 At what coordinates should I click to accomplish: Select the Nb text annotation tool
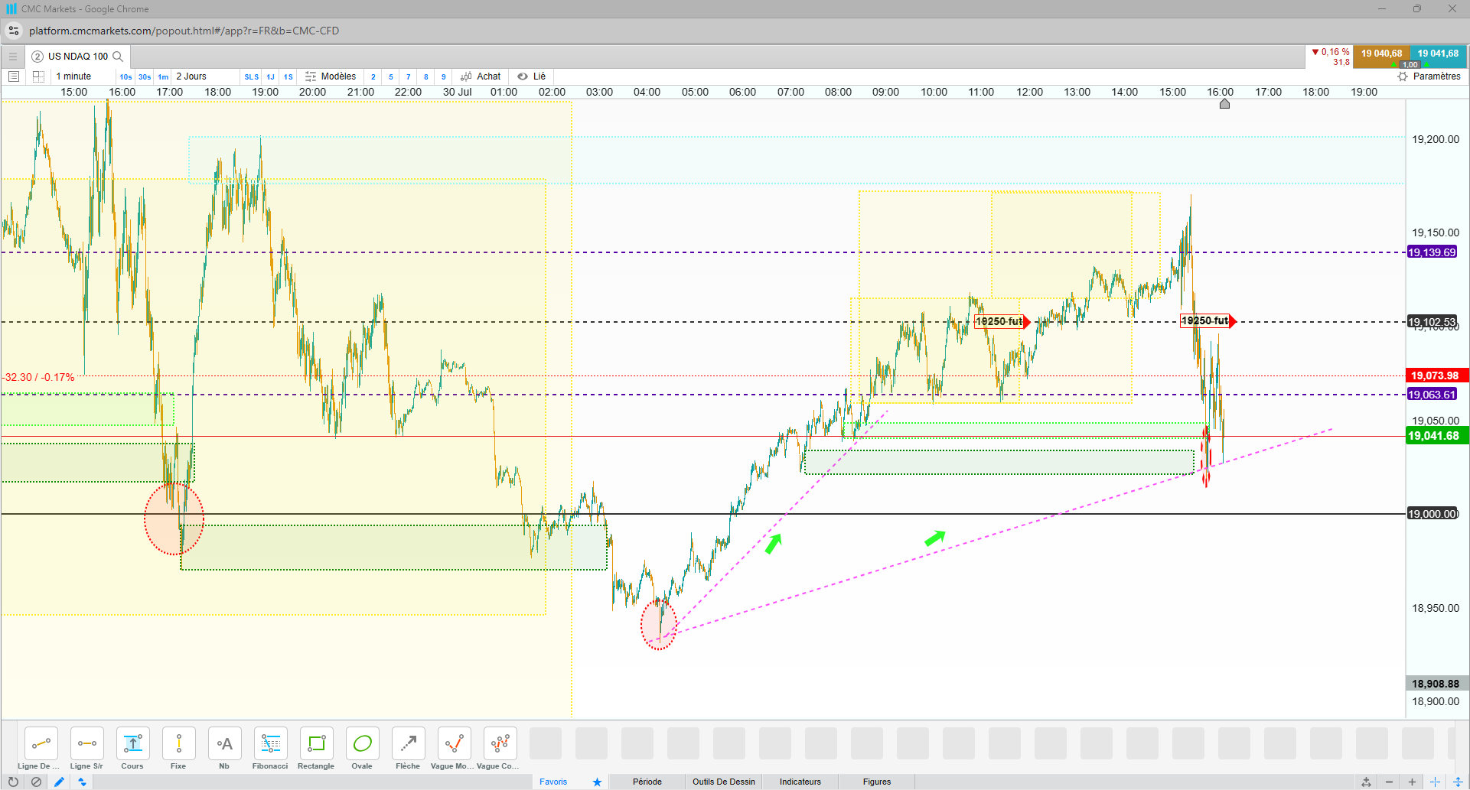pyautogui.click(x=224, y=749)
